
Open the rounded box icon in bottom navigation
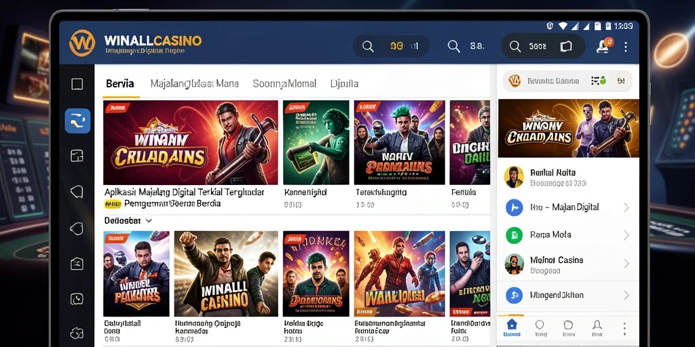[568, 327]
